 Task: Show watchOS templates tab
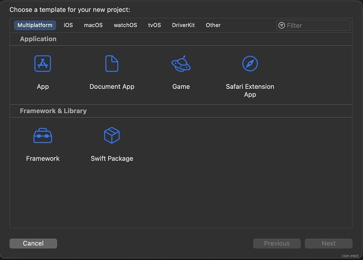pyautogui.click(x=126, y=25)
